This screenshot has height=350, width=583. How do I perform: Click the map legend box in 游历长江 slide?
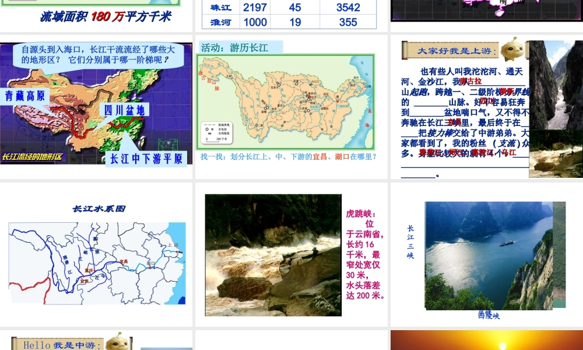click(217, 133)
